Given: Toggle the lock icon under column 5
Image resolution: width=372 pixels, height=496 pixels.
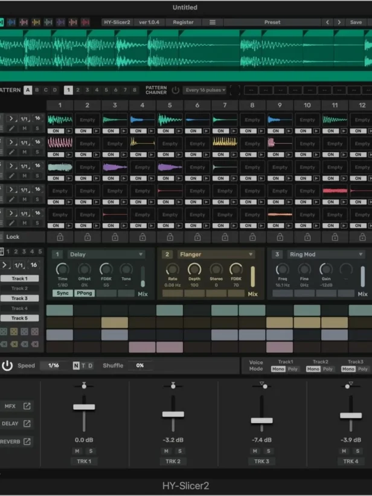Looking at the screenshot, I should click(x=170, y=237).
